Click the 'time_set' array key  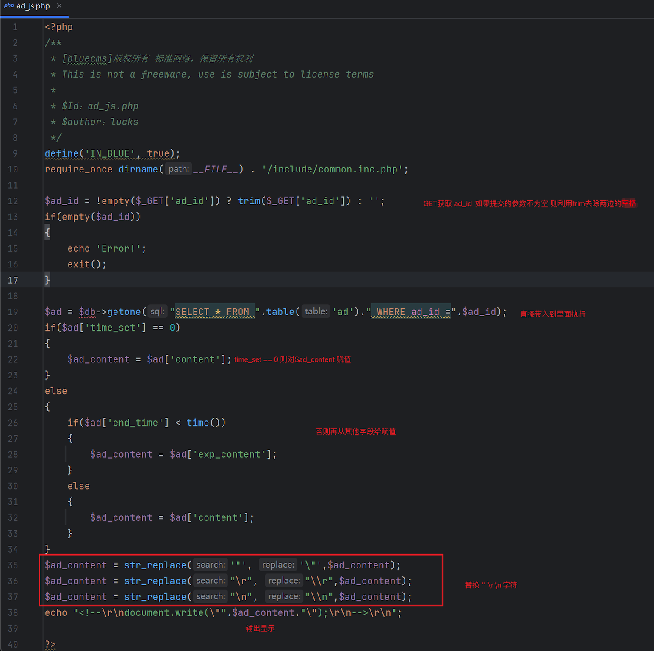coord(113,328)
